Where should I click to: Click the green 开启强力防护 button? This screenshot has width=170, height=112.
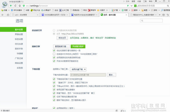[x=78, y=46]
